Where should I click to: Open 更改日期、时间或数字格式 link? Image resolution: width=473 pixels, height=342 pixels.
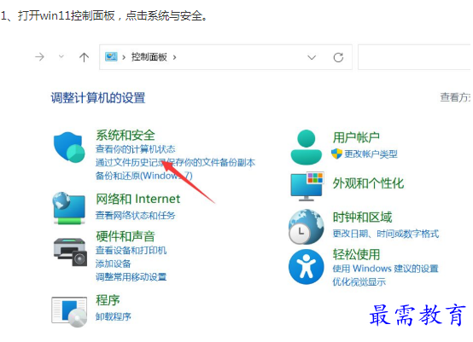tap(386, 234)
